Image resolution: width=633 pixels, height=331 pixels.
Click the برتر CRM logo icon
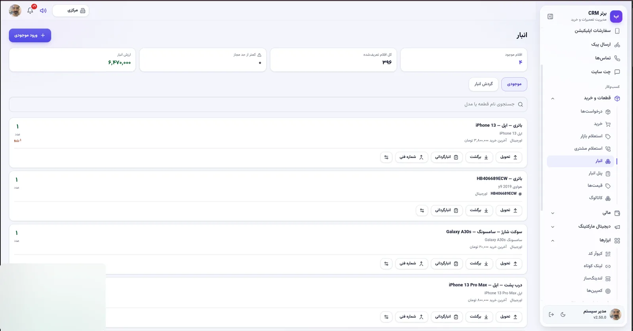pos(616,16)
